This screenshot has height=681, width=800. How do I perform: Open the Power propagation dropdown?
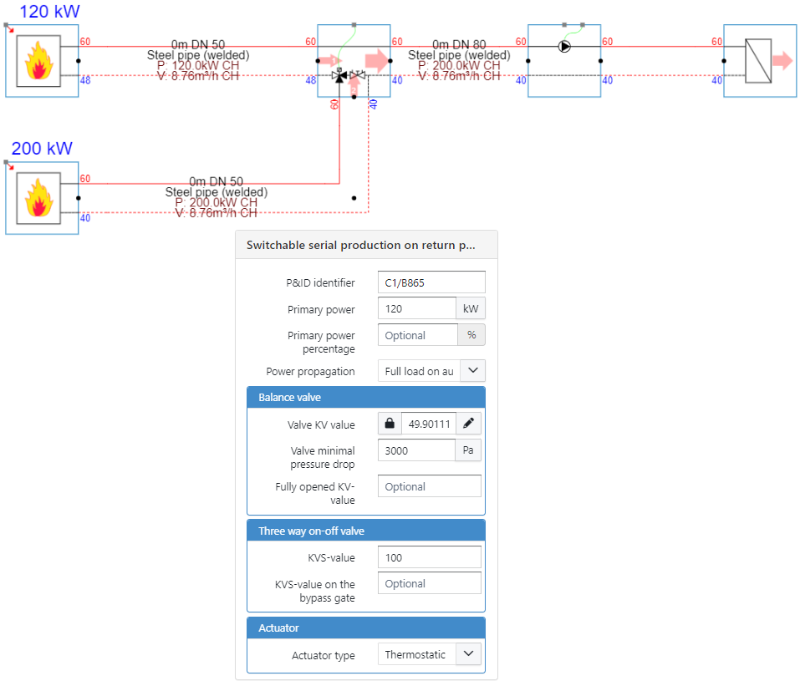point(472,371)
